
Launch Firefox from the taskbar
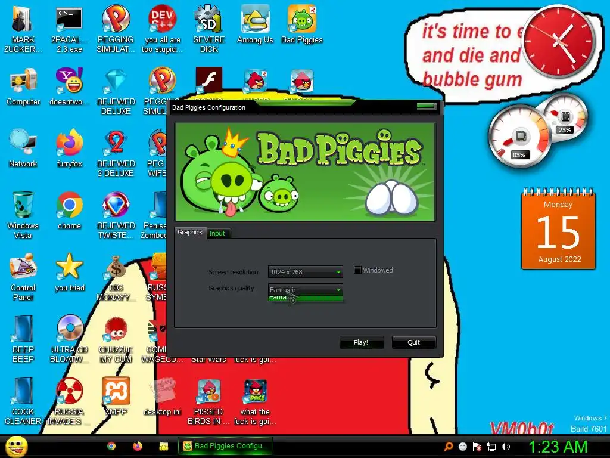(x=138, y=446)
